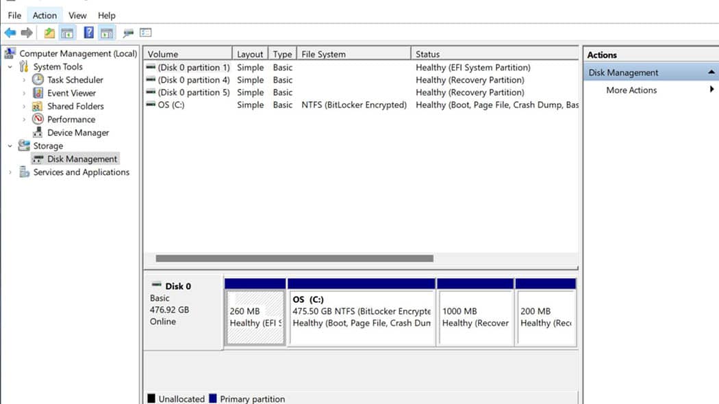Click the Up one level folder icon
The image size is (719, 404).
pyautogui.click(x=49, y=33)
